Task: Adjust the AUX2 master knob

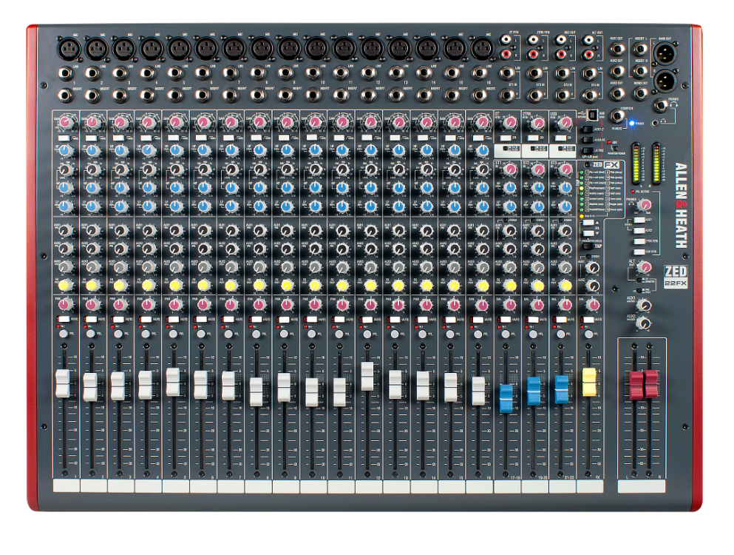Action: [x=645, y=323]
